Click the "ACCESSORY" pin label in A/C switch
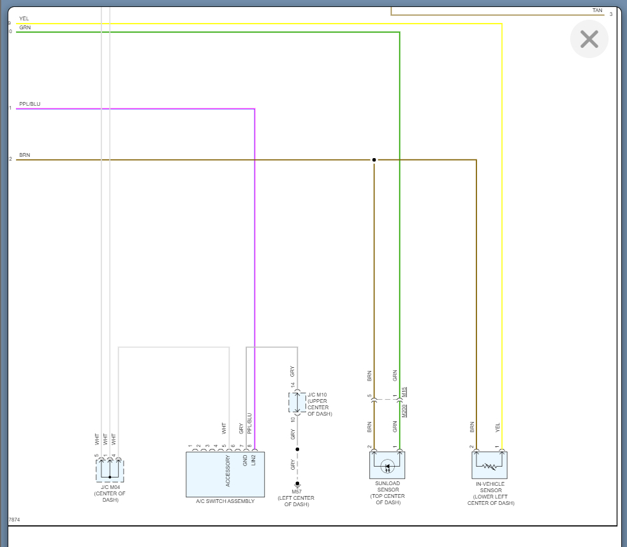627x547 pixels. 228,470
